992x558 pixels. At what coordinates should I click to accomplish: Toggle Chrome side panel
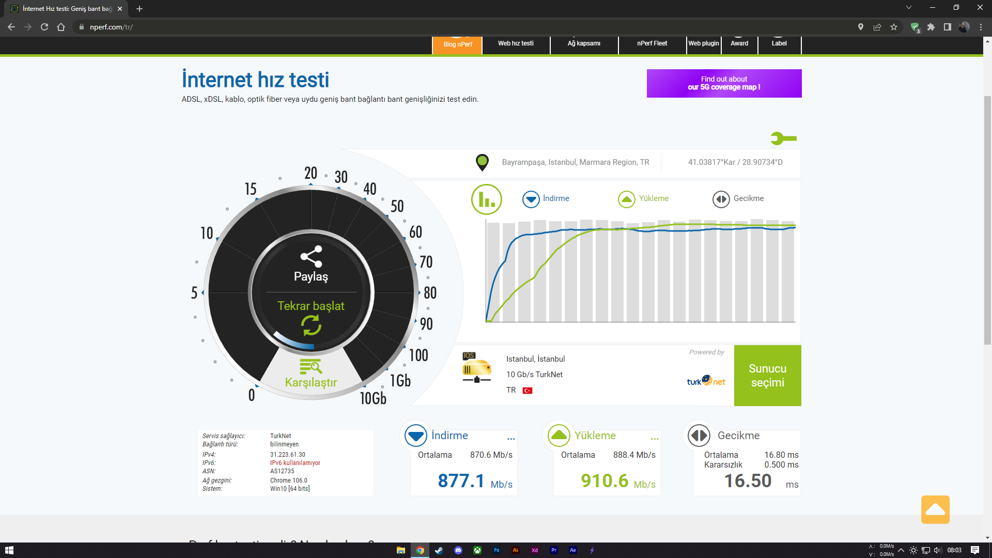pos(948,27)
